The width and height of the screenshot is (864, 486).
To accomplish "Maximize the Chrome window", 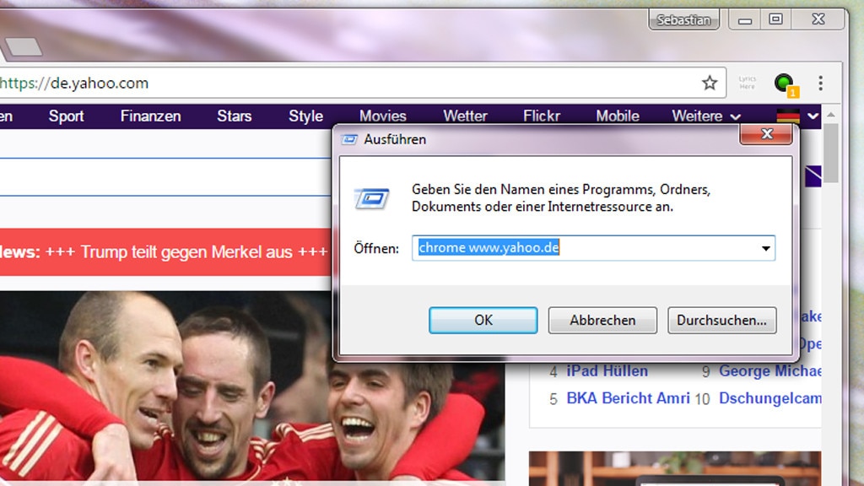I will click(776, 19).
